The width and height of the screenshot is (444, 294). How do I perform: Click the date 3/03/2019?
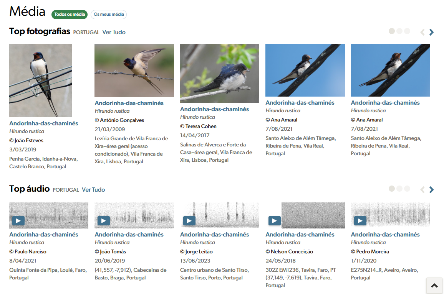(x=23, y=149)
